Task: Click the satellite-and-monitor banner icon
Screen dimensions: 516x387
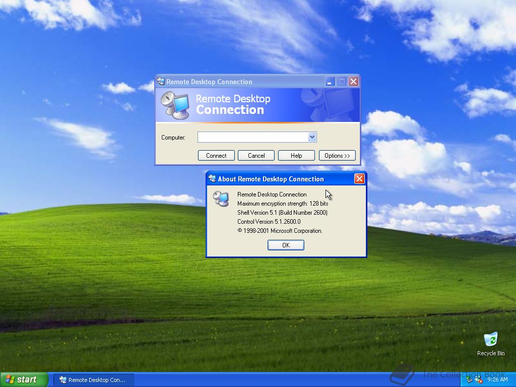Action: (175, 105)
